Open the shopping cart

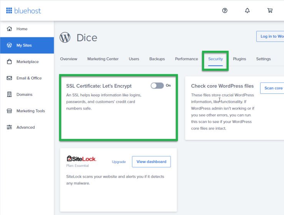[270, 10]
